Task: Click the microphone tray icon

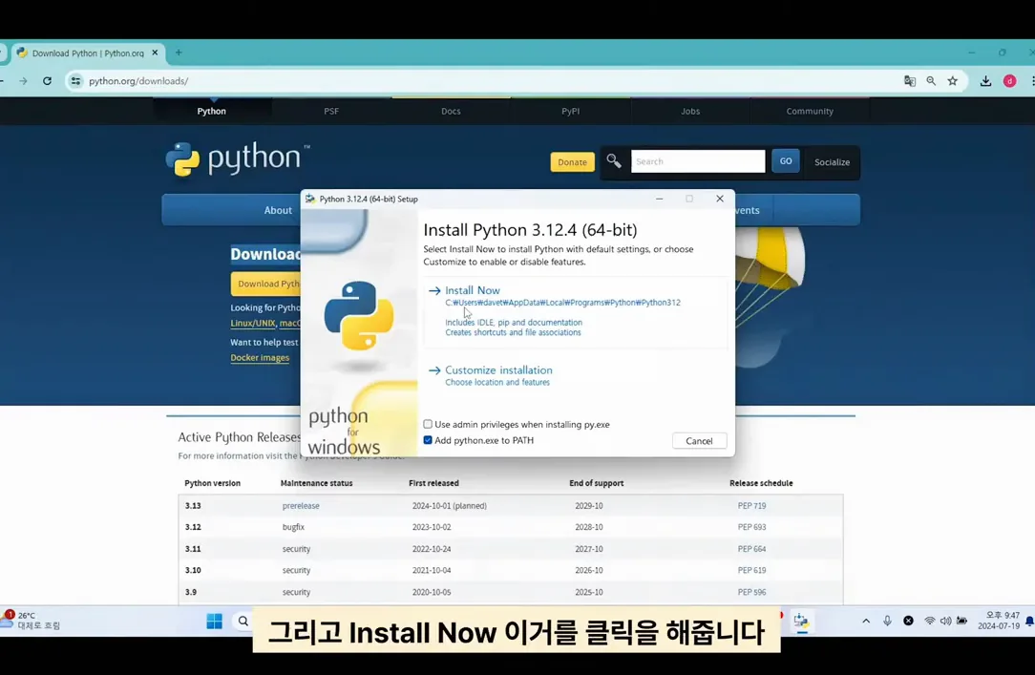Action: pyautogui.click(x=887, y=621)
